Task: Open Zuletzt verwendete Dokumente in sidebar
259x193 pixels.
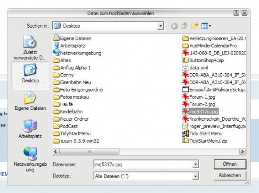Action: pyautogui.click(x=30, y=47)
